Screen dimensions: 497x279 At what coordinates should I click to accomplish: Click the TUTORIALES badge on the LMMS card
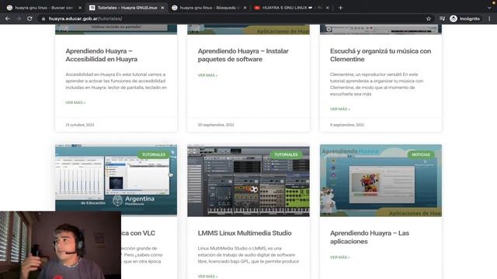point(286,155)
